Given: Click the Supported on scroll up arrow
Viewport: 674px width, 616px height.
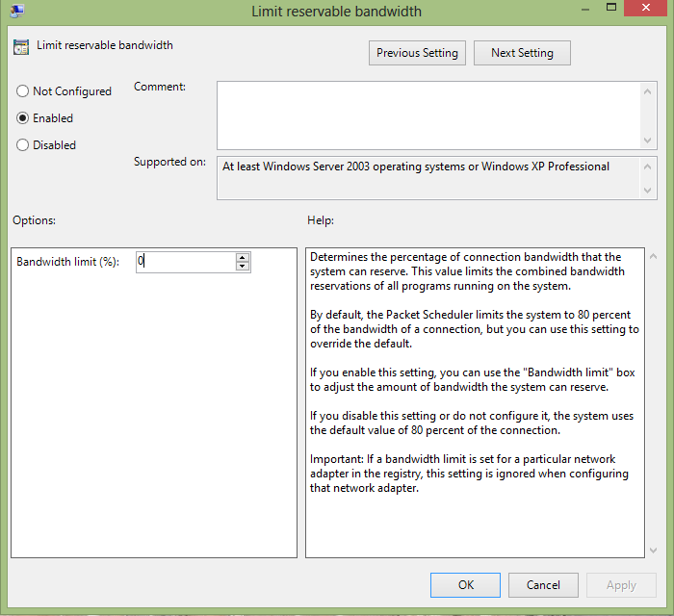Looking at the screenshot, I should click(648, 167).
